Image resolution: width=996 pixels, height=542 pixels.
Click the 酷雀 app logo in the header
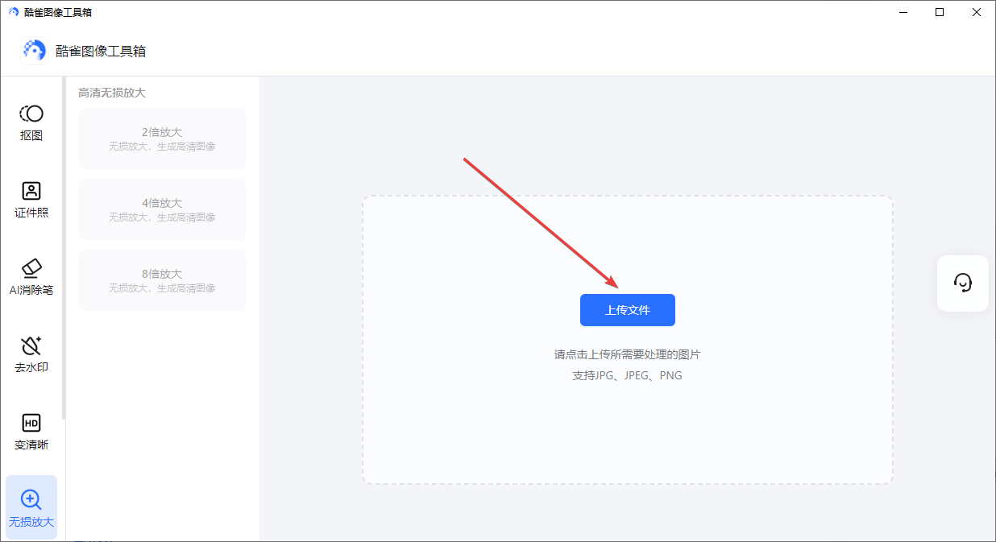33,50
